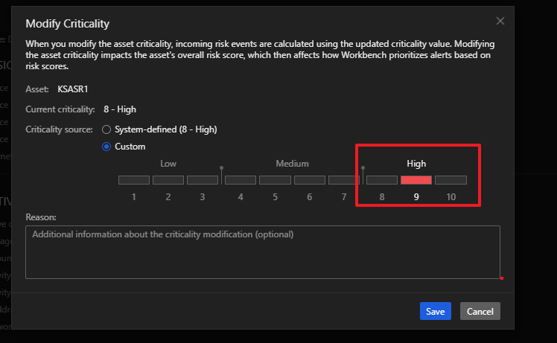Save the criticality modification
557x343 pixels.
tap(436, 311)
